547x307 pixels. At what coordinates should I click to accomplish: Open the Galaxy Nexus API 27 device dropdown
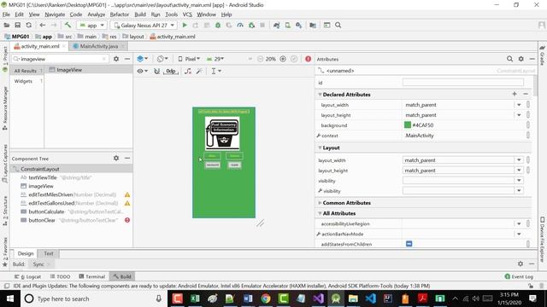[144, 26]
